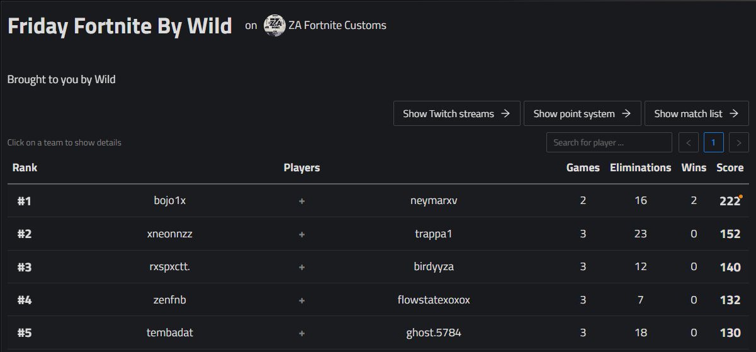Click the plus icon in tembadat team row

click(x=302, y=332)
